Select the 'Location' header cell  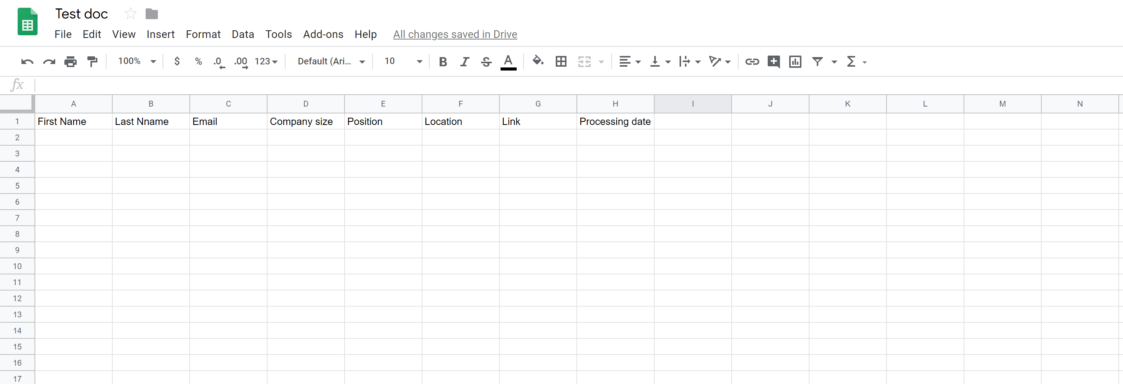pos(460,121)
